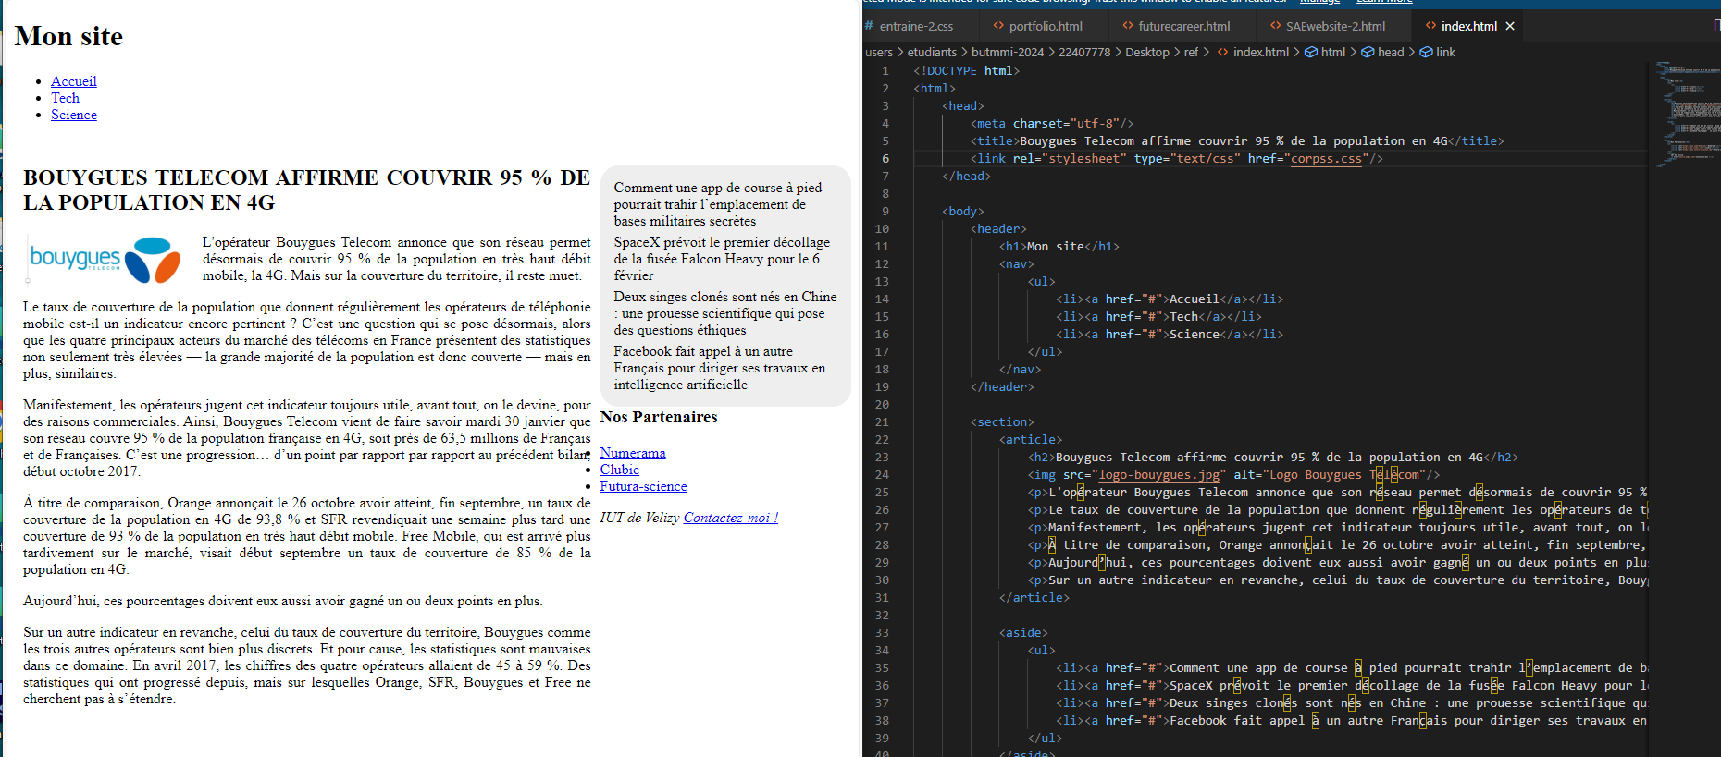This screenshot has width=1721, height=757.
Task: Open the 'etudiants' breadcrumb folder
Action: pos(932,52)
